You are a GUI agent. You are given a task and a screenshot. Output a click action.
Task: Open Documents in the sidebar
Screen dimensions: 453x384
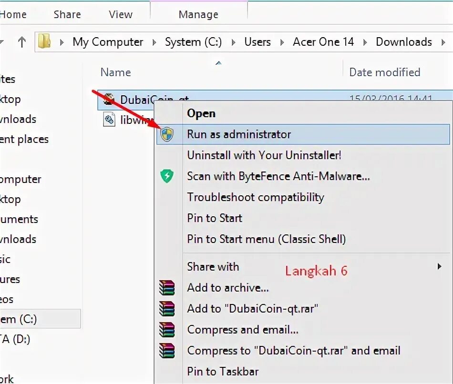[x=19, y=219]
